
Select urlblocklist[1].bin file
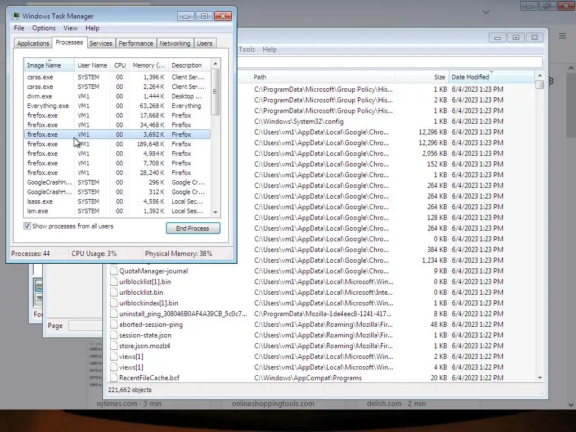145,282
